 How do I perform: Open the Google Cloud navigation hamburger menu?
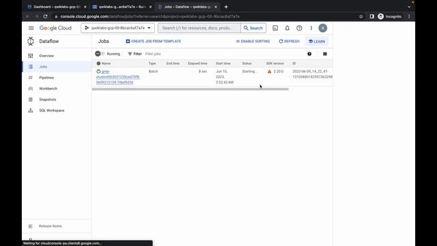tap(31, 28)
